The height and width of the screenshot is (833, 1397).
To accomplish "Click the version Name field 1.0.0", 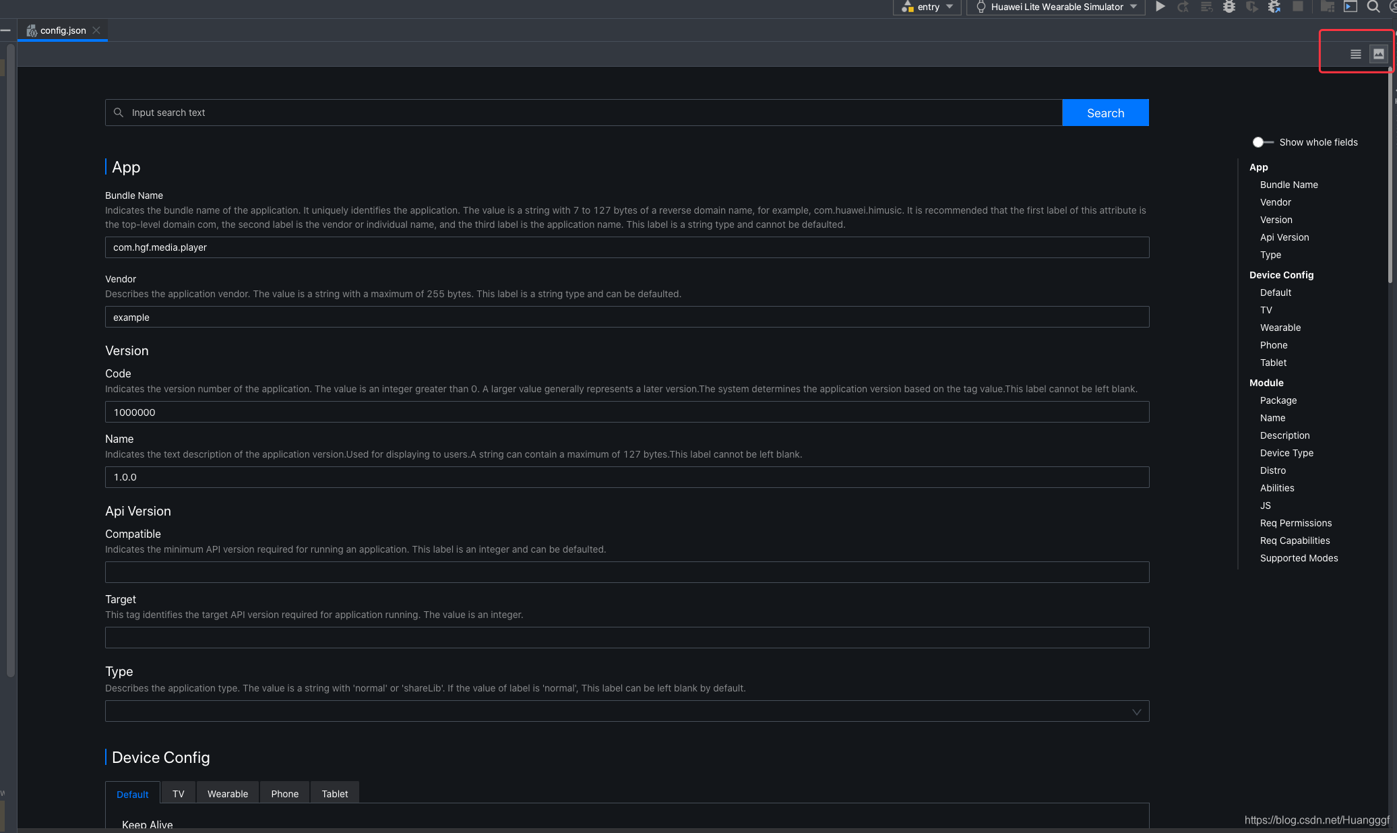I will tap(627, 477).
